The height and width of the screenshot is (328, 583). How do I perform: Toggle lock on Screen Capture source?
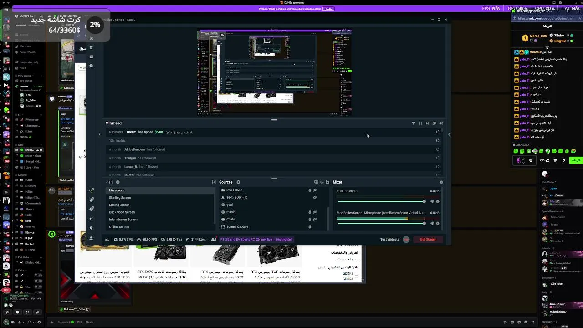click(310, 227)
